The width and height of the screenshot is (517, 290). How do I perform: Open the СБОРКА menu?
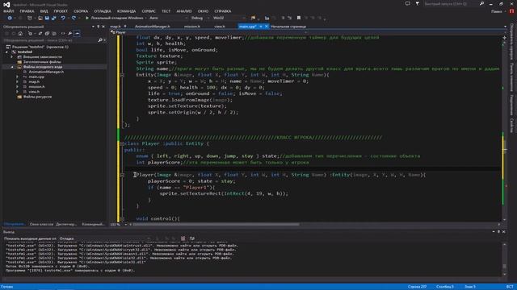point(81,11)
